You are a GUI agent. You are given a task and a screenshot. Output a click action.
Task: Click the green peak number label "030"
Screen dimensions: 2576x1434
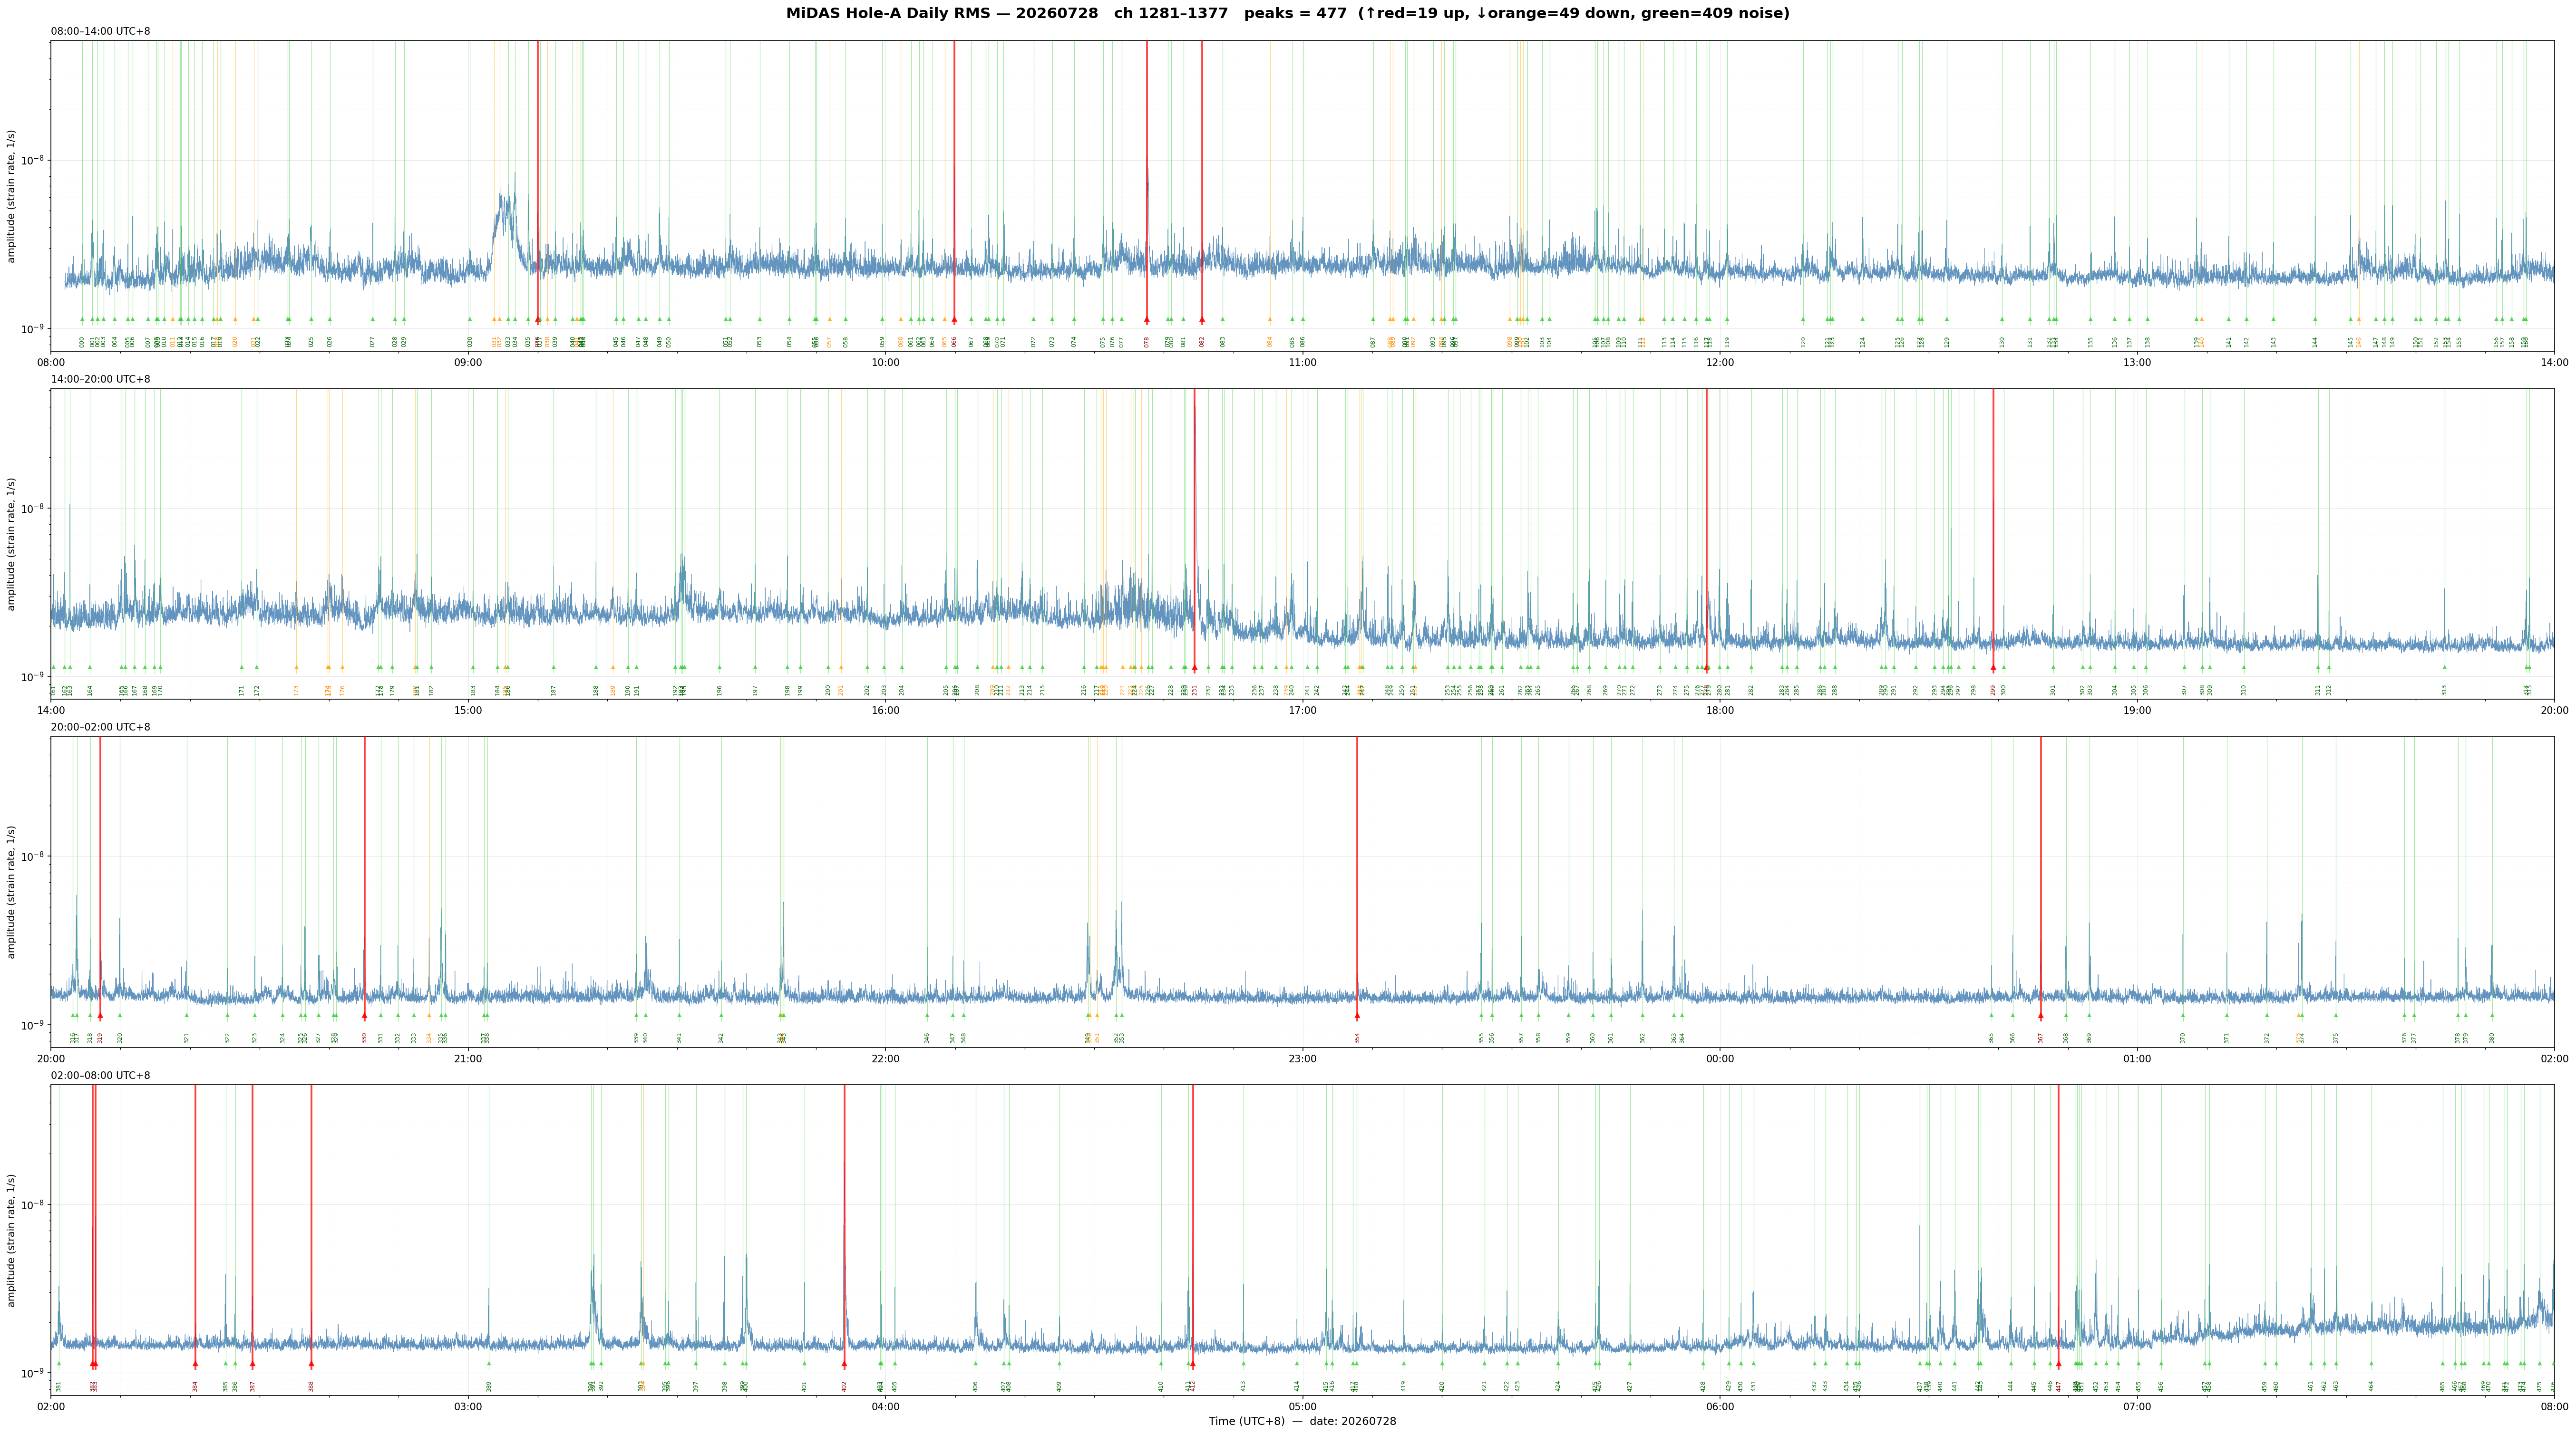tap(470, 342)
